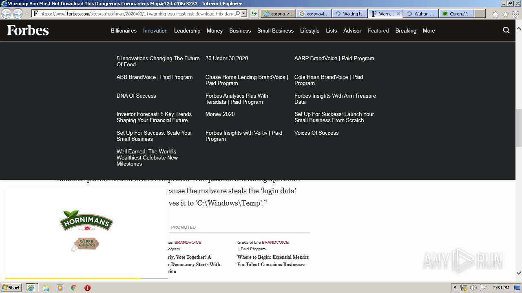Open Well Earned Wealthiest Celebrate link
522x293 pixels.
[147, 157]
